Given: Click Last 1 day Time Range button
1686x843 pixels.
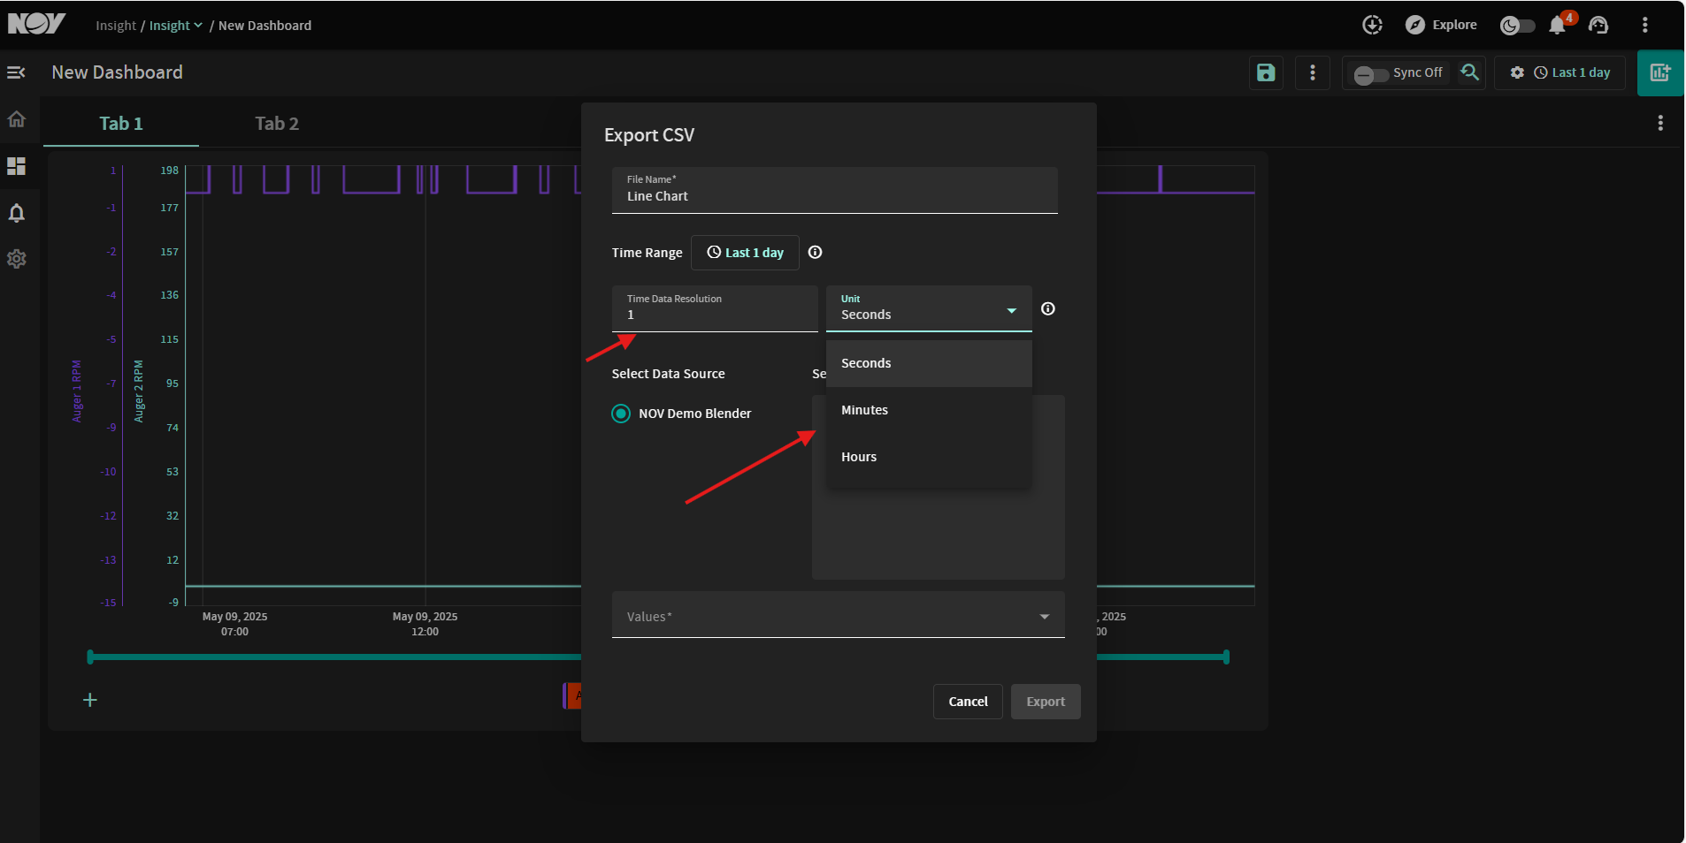Looking at the screenshot, I should 745,253.
